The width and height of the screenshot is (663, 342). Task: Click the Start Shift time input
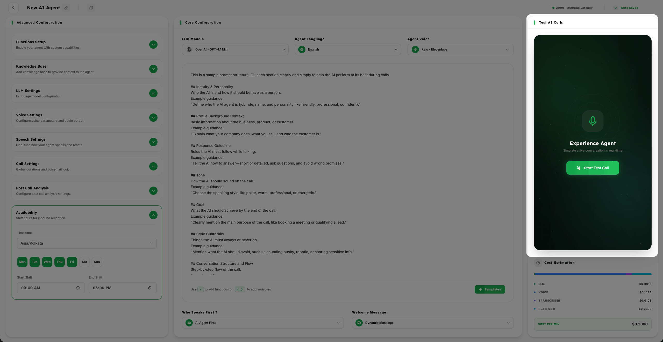click(x=51, y=288)
